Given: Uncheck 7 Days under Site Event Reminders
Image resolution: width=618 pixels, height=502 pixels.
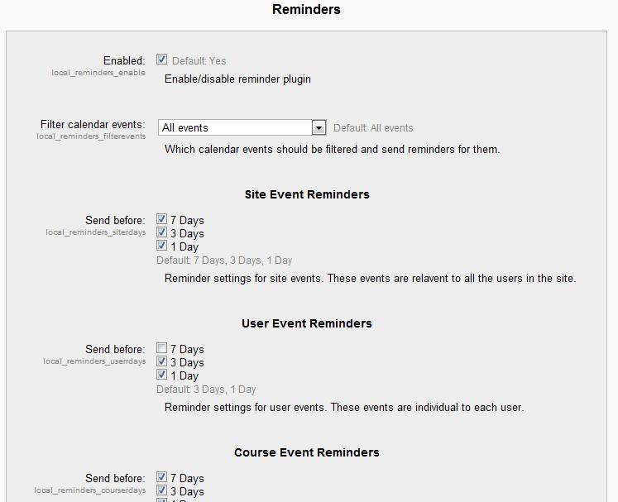Looking at the screenshot, I should coord(162,220).
